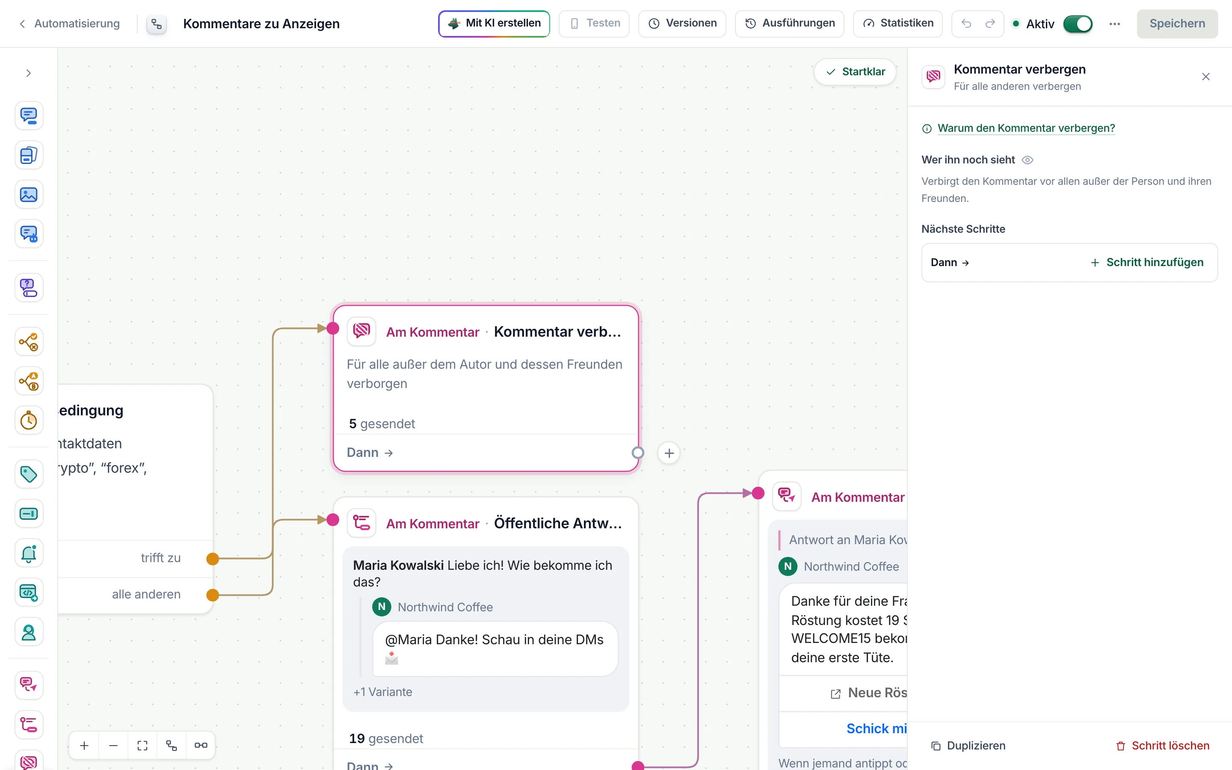Fit the flow to screen
Image resolution: width=1232 pixels, height=770 pixels.
[142, 746]
